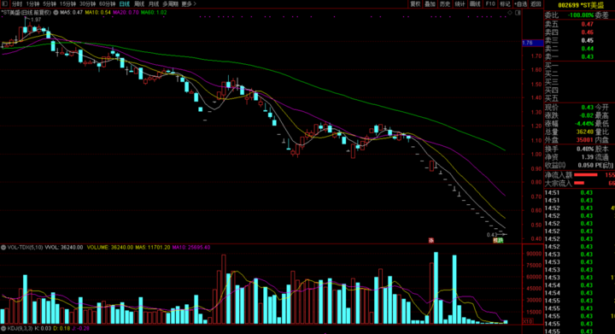Click the round icon beside KDJ(9,3,3) indicator

click(x=3, y=329)
